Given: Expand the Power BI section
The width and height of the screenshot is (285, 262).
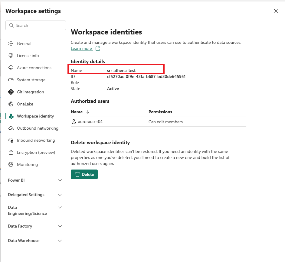Looking at the screenshot, I should 60,180.
